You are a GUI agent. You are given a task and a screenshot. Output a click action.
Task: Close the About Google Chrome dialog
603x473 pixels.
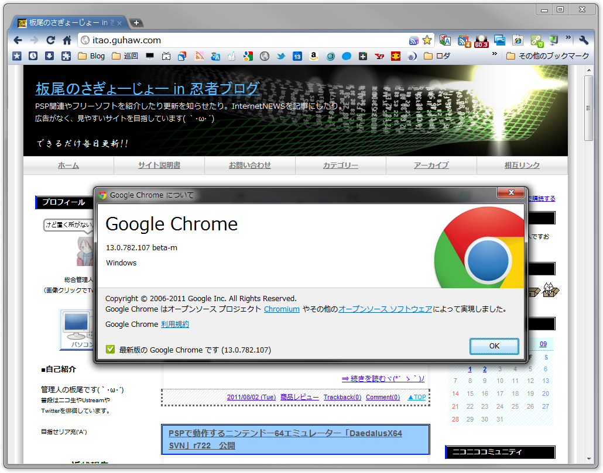pyautogui.click(x=511, y=192)
